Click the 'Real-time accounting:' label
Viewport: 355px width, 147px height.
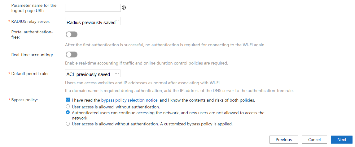click(x=32, y=55)
